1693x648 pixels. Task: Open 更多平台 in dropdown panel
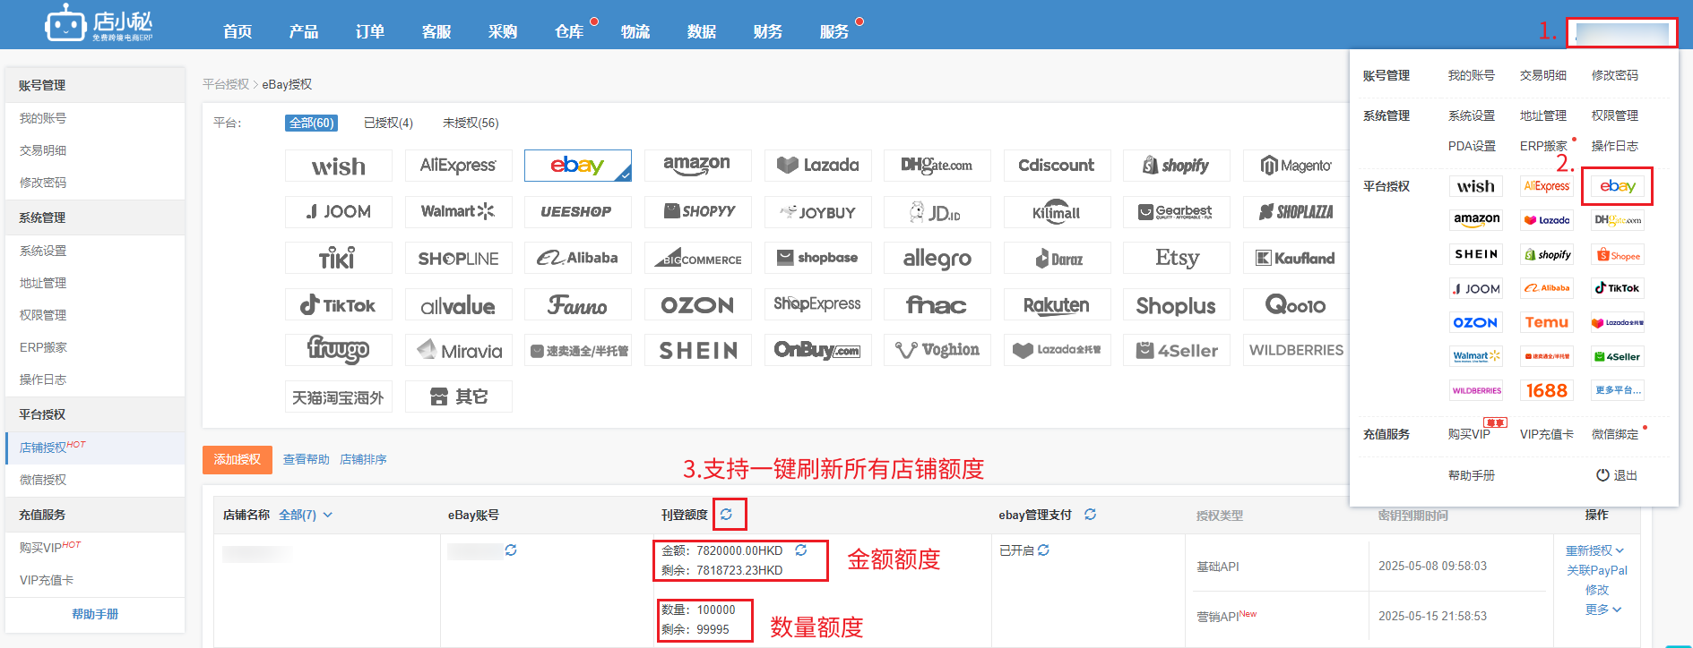(x=1618, y=390)
